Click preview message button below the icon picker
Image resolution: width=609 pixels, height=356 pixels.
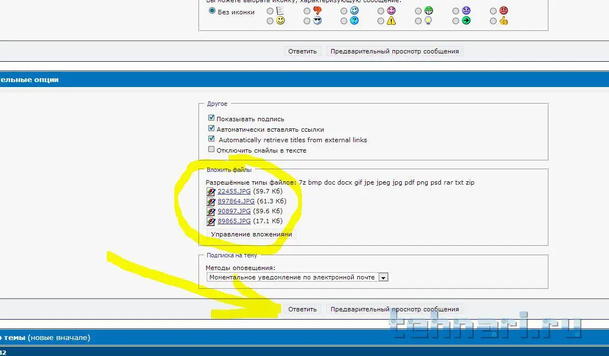coord(395,51)
